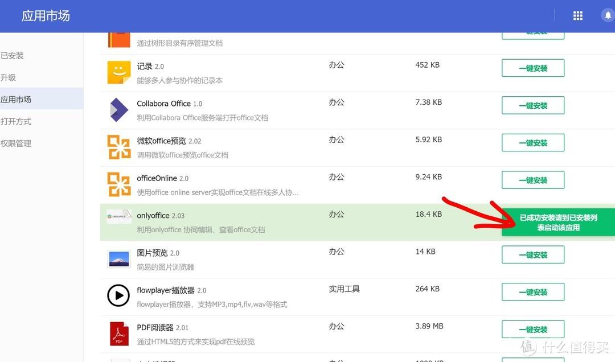
Task: Click size value 18.4 KB
Action: pos(429,214)
